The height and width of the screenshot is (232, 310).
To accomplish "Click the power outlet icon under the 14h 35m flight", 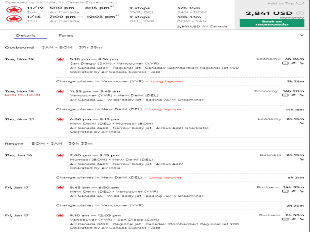I will click(x=294, y=191).
